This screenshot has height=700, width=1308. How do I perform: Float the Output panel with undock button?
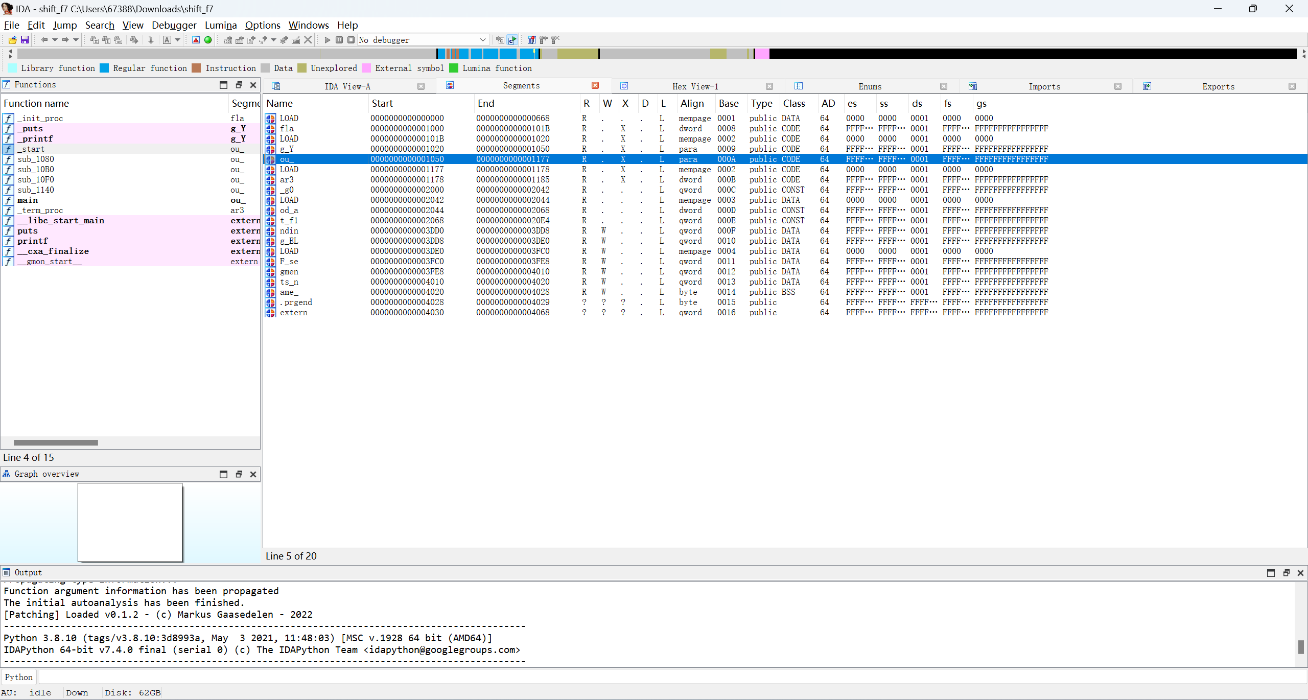coord(1286,573)
